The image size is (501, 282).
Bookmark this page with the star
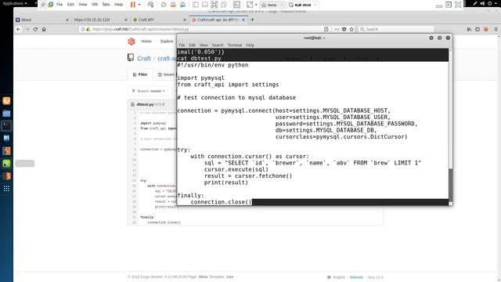click(x=351, y=29)
